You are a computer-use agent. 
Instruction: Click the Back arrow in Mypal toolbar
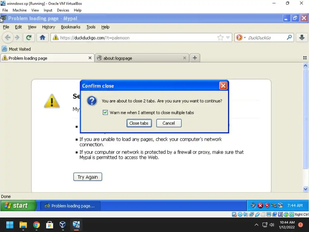pyautogui.click(x=8, y=37)
